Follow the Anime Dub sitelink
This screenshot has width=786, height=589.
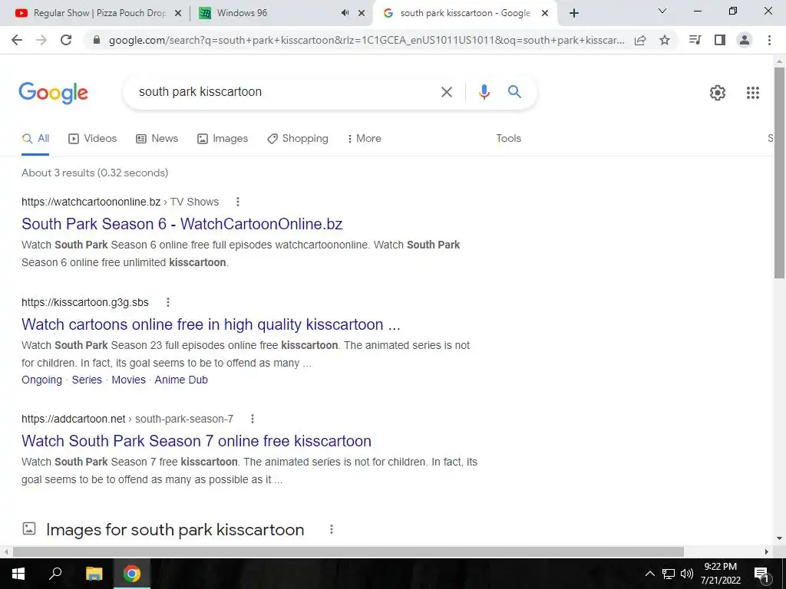pyautogui.click(x=181, y=380)
